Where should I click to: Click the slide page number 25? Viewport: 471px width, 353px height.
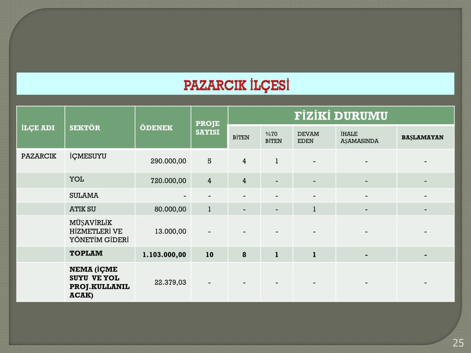(458, 343)
